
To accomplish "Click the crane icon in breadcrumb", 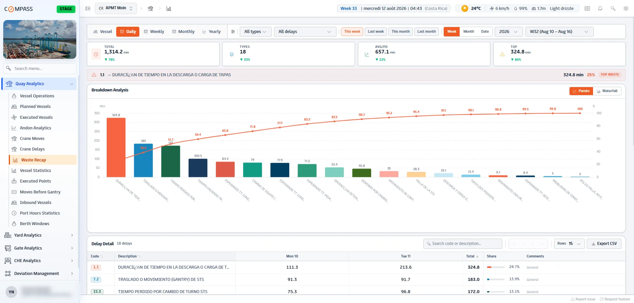I will (x=151, y=9).
